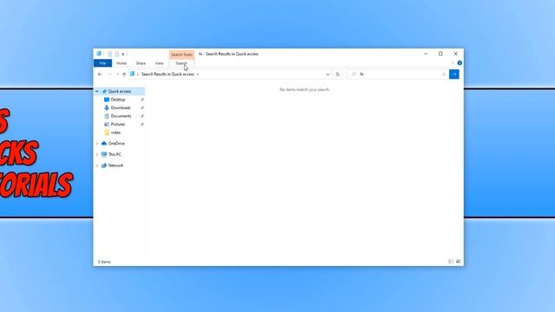Open the File menu tab

[x=102, y=63]
